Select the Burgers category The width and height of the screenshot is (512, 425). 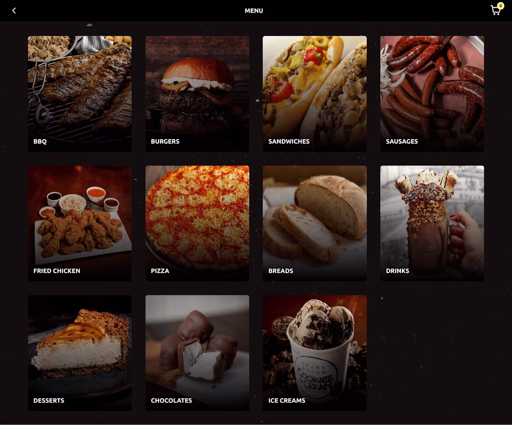pos(197,94)
